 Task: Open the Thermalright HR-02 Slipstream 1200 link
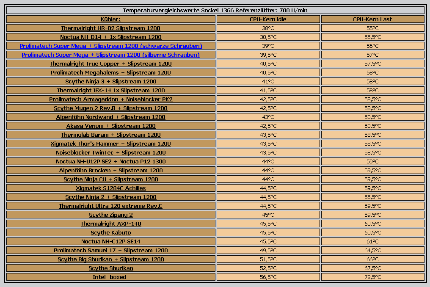click(x=110, y=28)
